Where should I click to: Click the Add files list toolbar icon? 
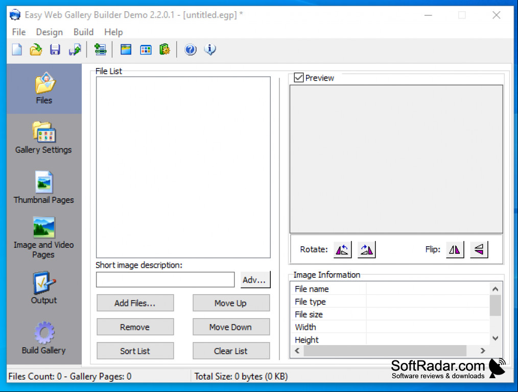click(x=100, y=50)
